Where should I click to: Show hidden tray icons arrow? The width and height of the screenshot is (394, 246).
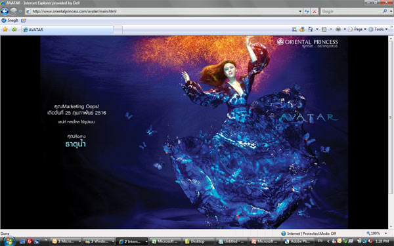click(x=328, y=241)
